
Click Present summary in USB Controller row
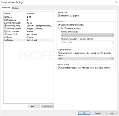pyautogui.click(x=30, y=31)
